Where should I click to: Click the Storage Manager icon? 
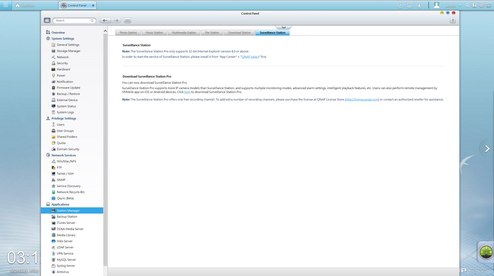click(x=53, y=51)
